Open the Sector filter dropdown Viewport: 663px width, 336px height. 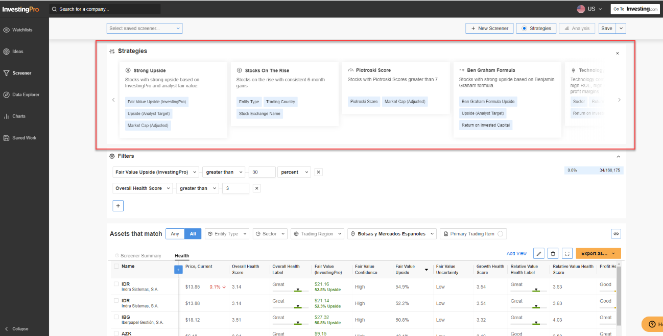pos(270,234)
